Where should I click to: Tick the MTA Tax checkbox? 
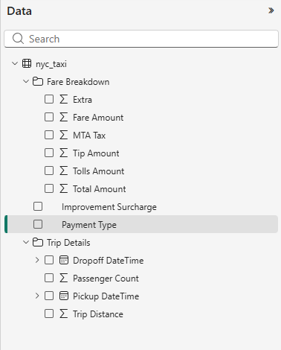coord(49,135)
